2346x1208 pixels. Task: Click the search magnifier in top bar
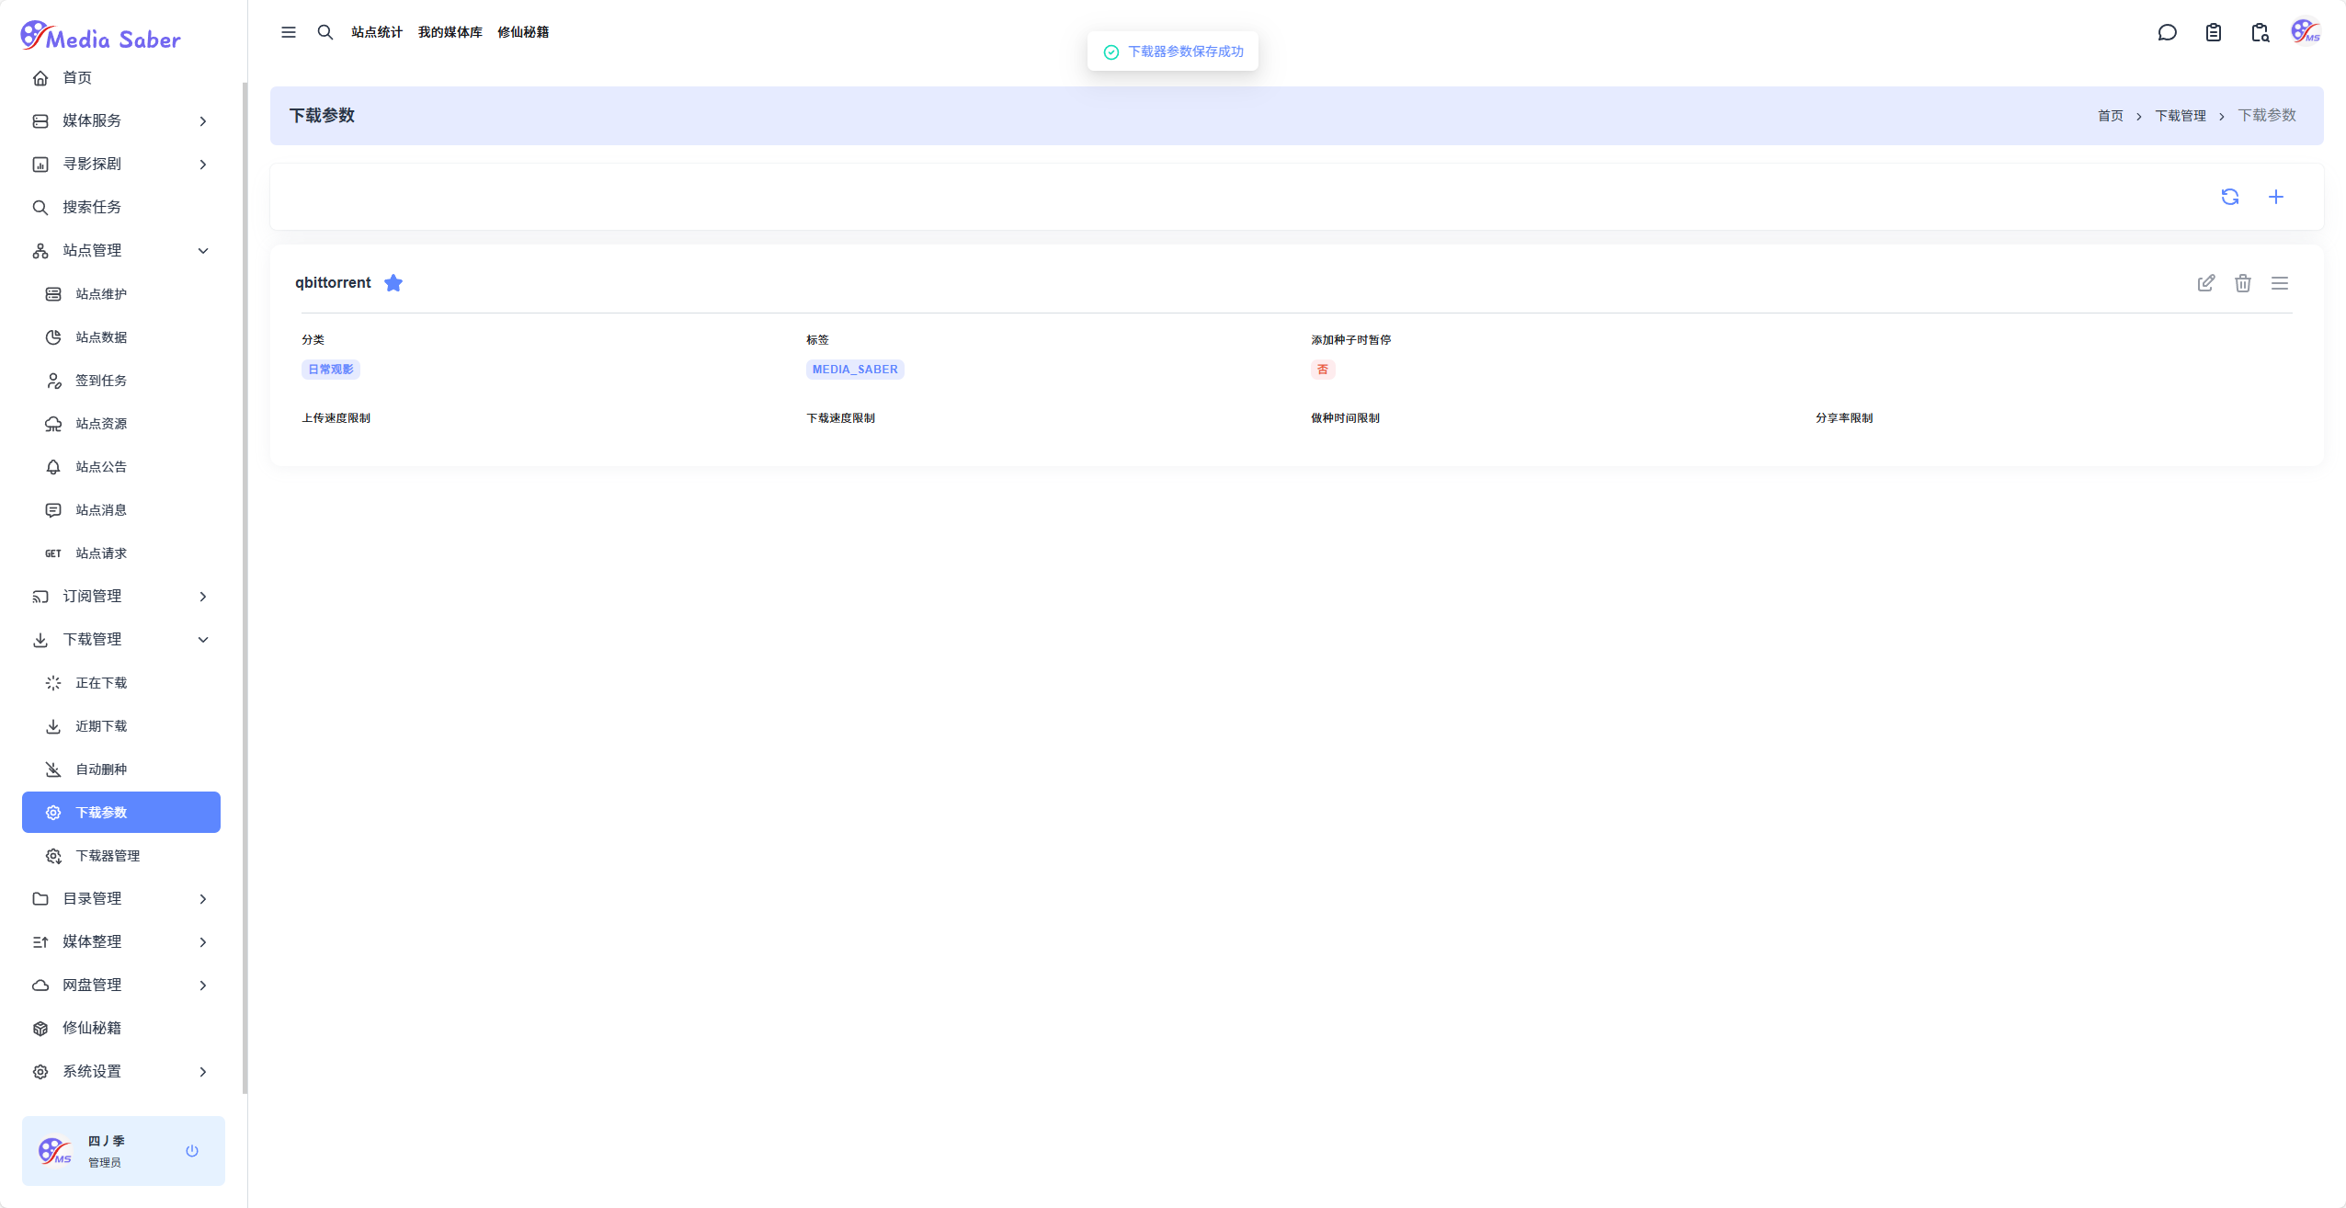[x=325, y=32]
